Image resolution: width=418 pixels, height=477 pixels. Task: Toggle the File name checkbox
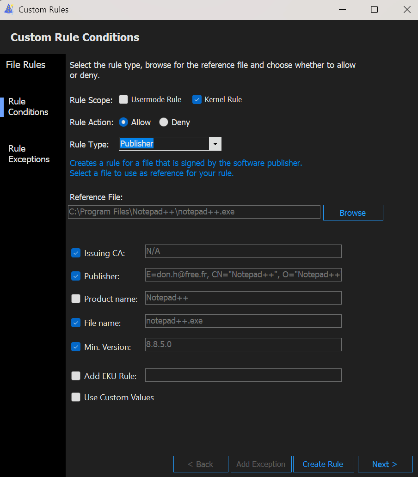[x=76, y=323]
